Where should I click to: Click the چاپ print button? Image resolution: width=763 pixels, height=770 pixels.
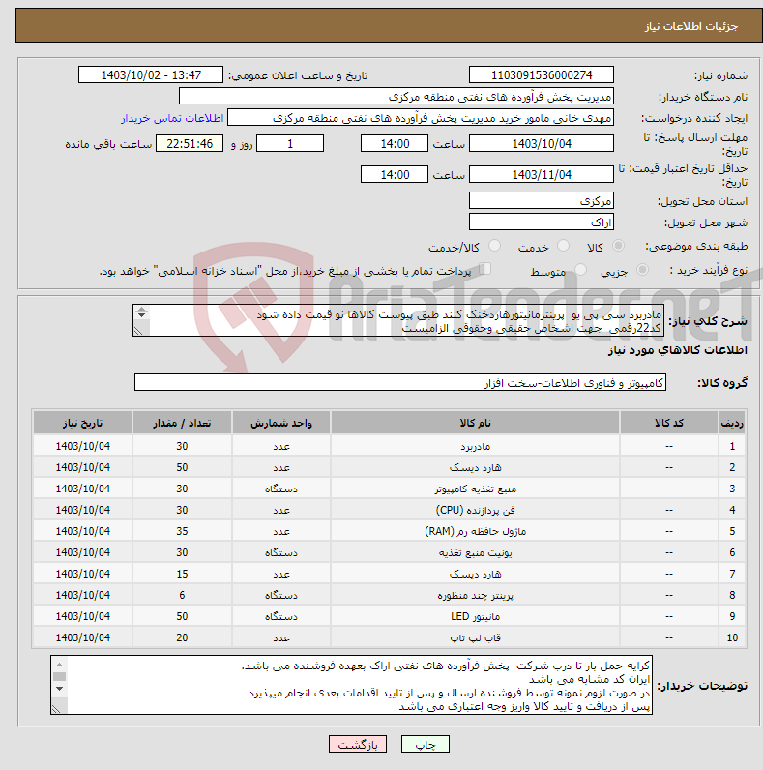click(x=425, y=745)
